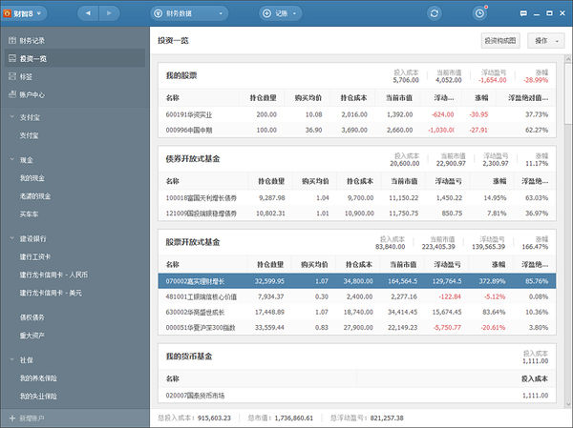
Task: Go back with the left arrow button
Action: click(x=88, y=13)
